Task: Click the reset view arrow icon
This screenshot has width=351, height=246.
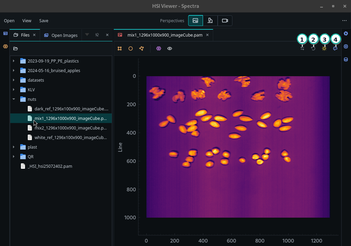Action: (x=313, y=49)
